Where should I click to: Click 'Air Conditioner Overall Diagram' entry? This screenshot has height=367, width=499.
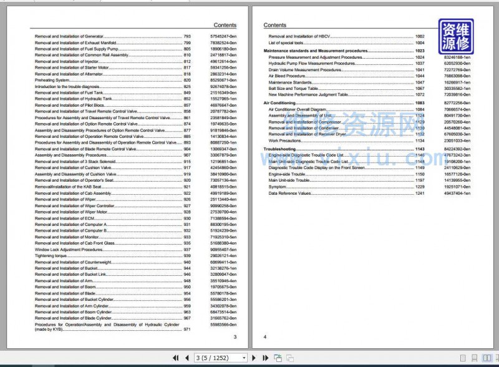click(x=298, y=110)
